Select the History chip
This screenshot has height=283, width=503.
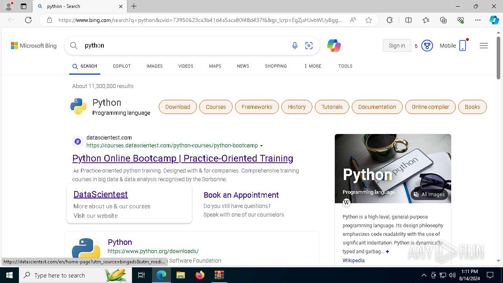[x=297, y=107]
